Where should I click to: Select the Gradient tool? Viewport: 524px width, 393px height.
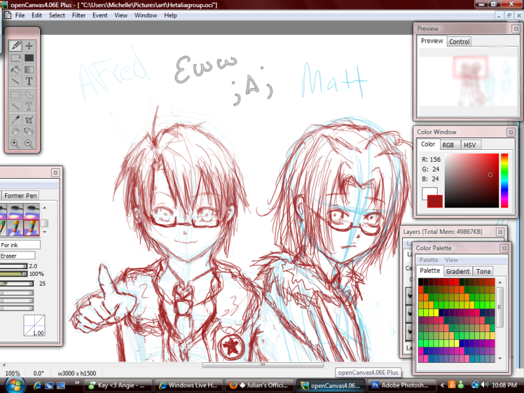click(29, 70)
